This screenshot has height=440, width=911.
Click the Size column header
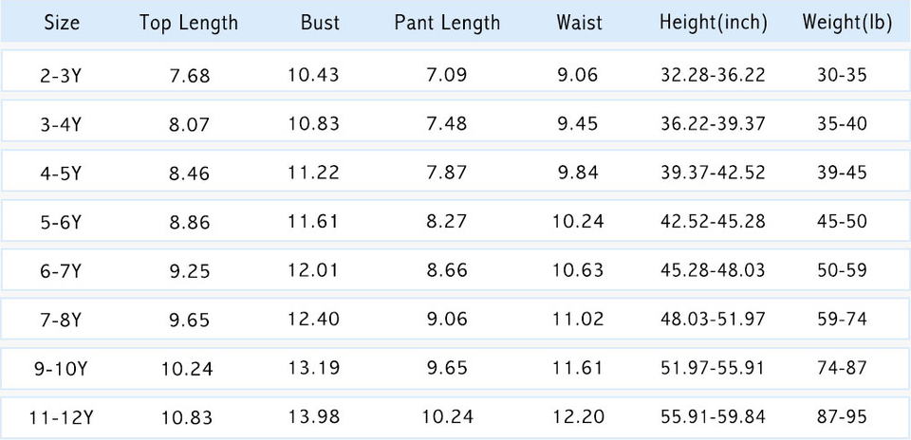pos(62,23)
